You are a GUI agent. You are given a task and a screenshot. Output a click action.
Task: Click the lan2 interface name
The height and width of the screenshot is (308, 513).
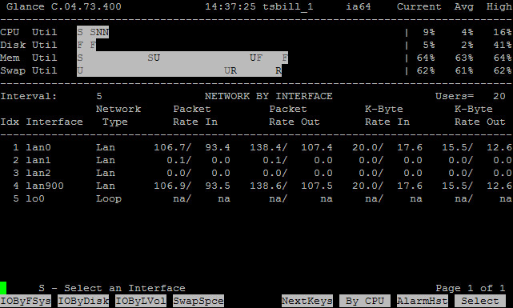pyautogui.click(x=38, y=173)
